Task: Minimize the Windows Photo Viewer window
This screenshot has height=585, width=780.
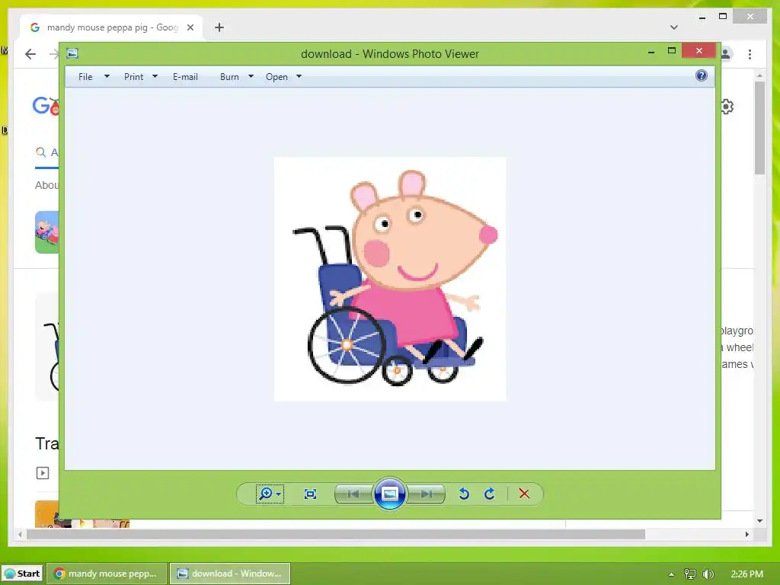Action: click(651, 51)
